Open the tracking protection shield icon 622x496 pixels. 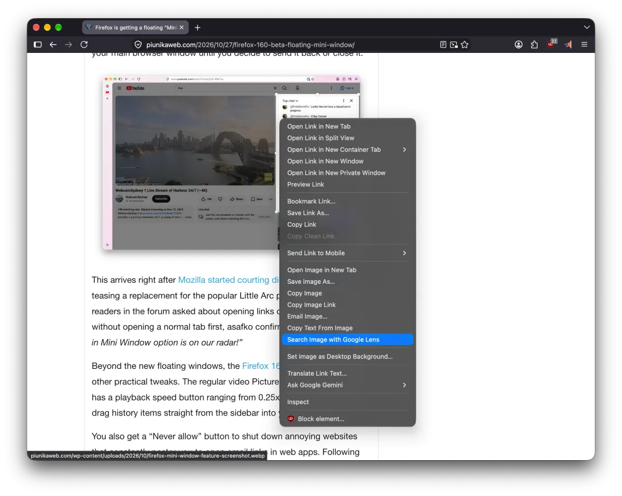pos(138,45)
